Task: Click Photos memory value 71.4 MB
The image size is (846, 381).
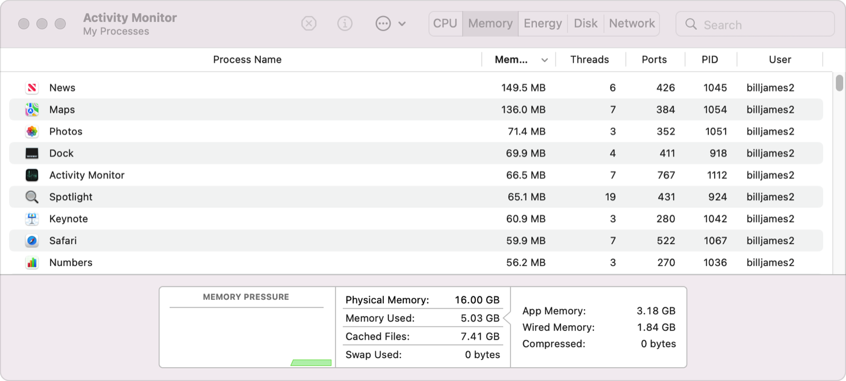Action: coord(526,131)
